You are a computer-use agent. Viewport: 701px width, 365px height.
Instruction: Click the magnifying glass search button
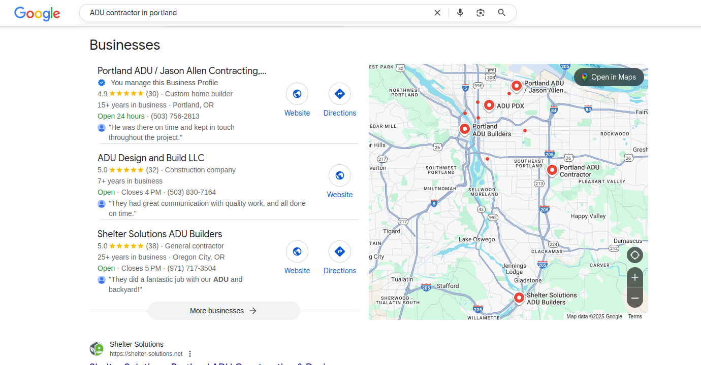[501, 13]
